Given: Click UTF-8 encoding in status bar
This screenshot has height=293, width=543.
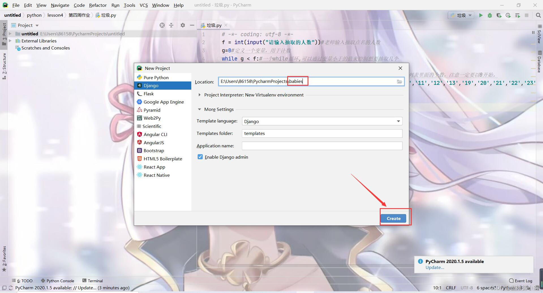Looking at the screenshot, I should pos(467,288).
